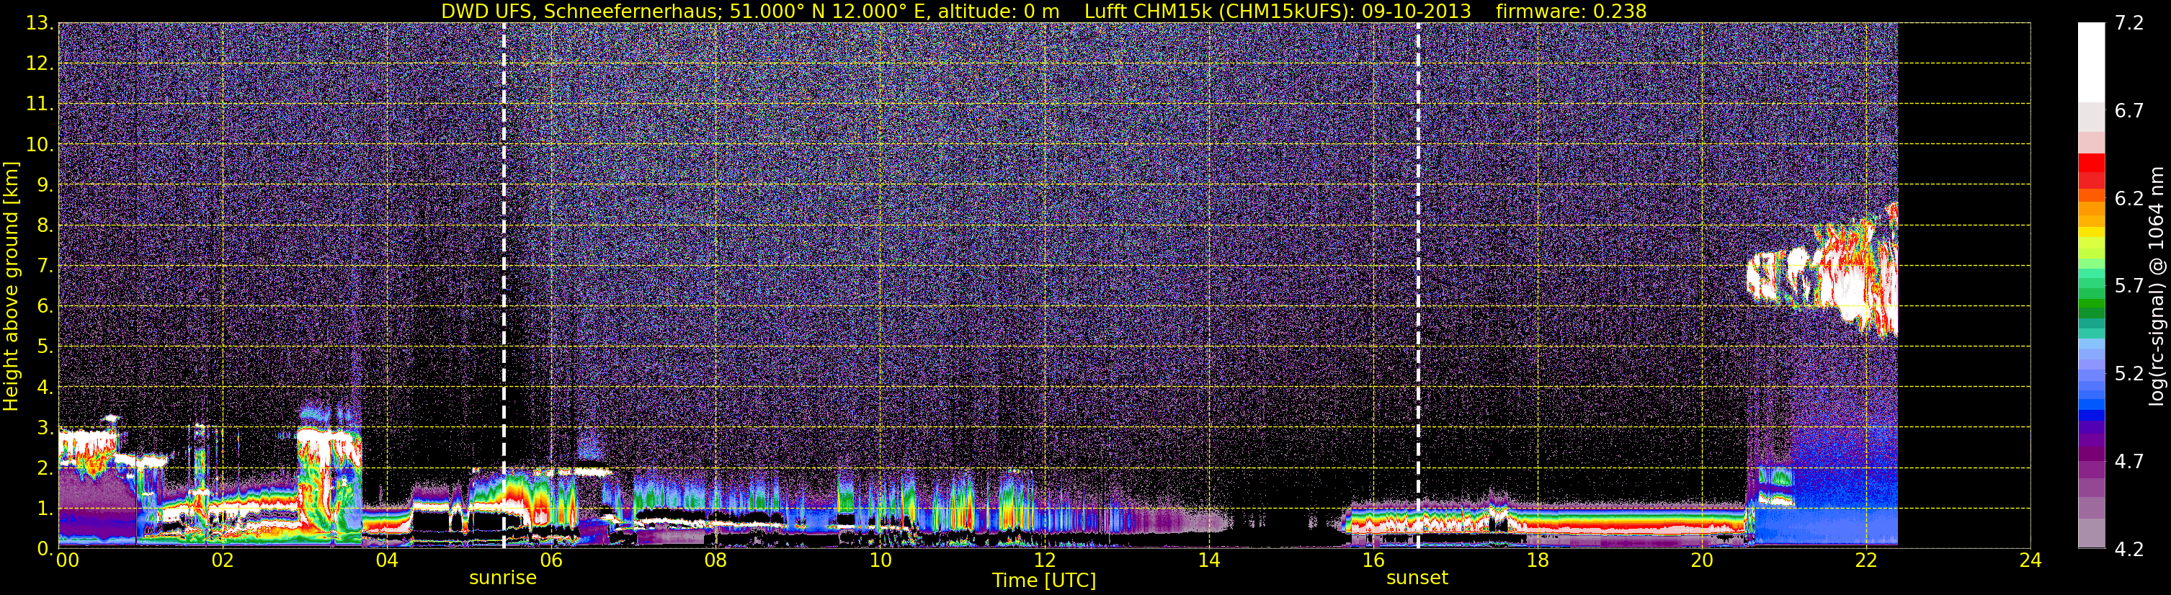The width and height of the screenshot is (2171, 595).
Task: Click the white top section of the colorbar
Action: coord(2091,63)
